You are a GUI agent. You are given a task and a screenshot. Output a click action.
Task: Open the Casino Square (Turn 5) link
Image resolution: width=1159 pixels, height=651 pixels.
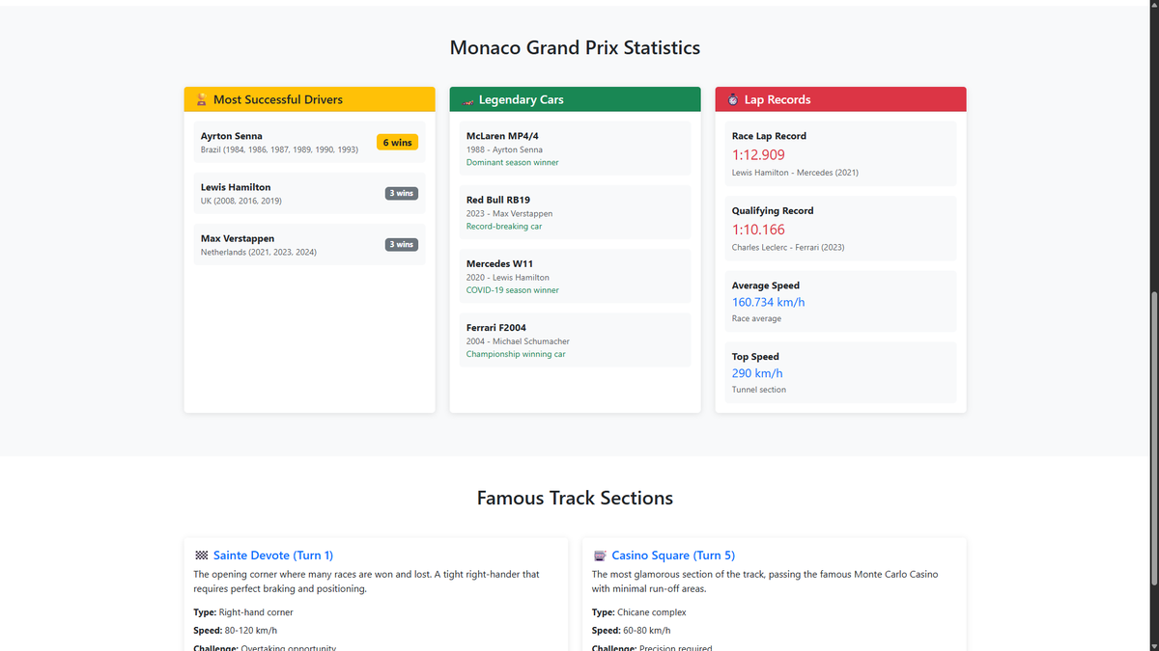tap(673, 556)
